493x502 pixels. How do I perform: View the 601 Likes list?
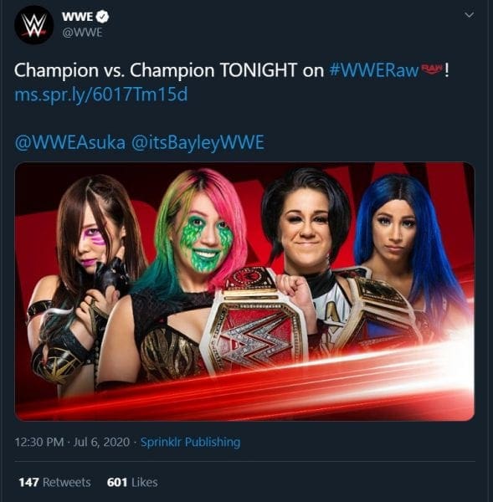point(132,482)
